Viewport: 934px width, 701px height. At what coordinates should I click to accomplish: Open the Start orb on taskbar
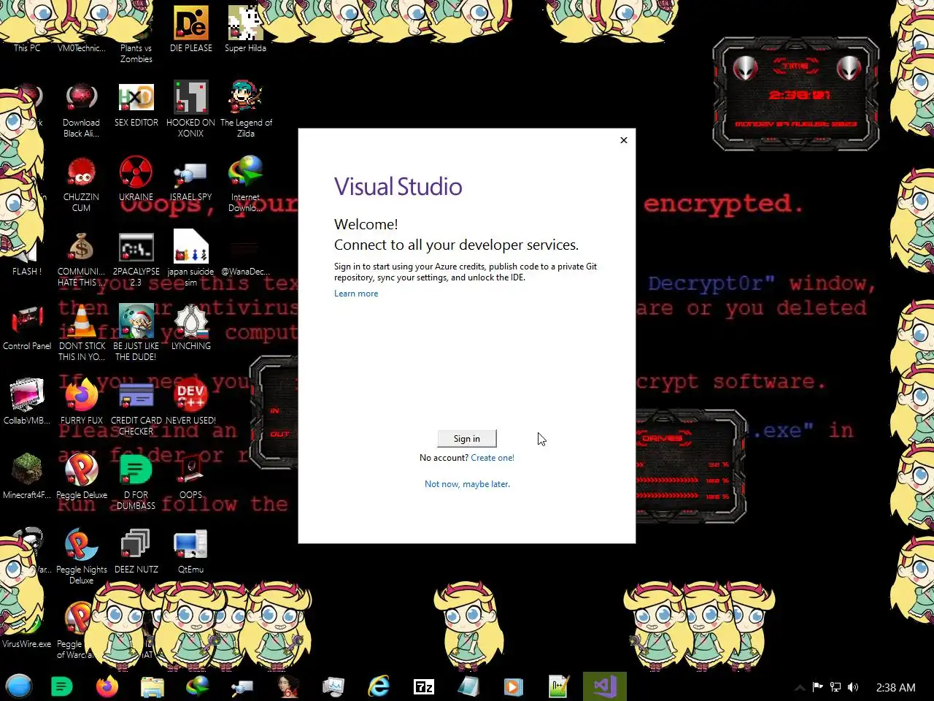click(x=19, y=686)
